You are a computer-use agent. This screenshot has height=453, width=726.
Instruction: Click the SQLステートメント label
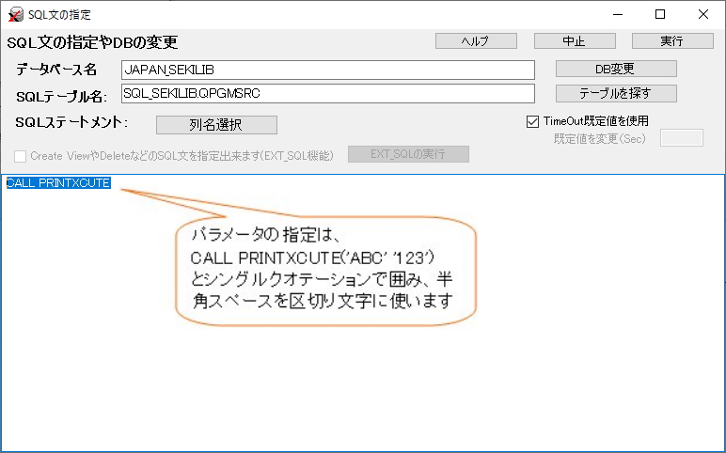(71, 122)
